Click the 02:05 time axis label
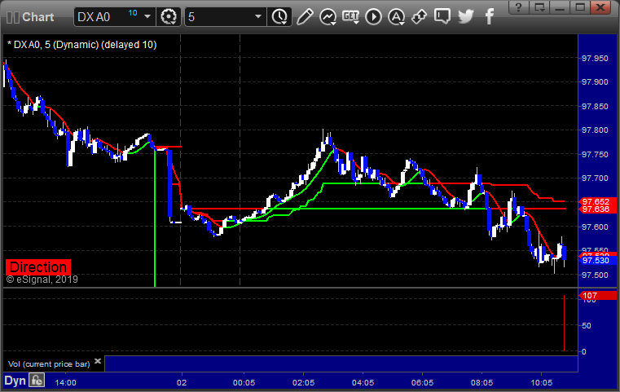This screenshot has height=392, width=620. (x=303, y=382)
